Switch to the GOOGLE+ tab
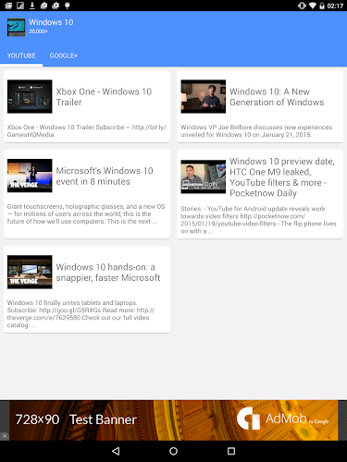The image size is (347, 462). [x=64, y=55]
